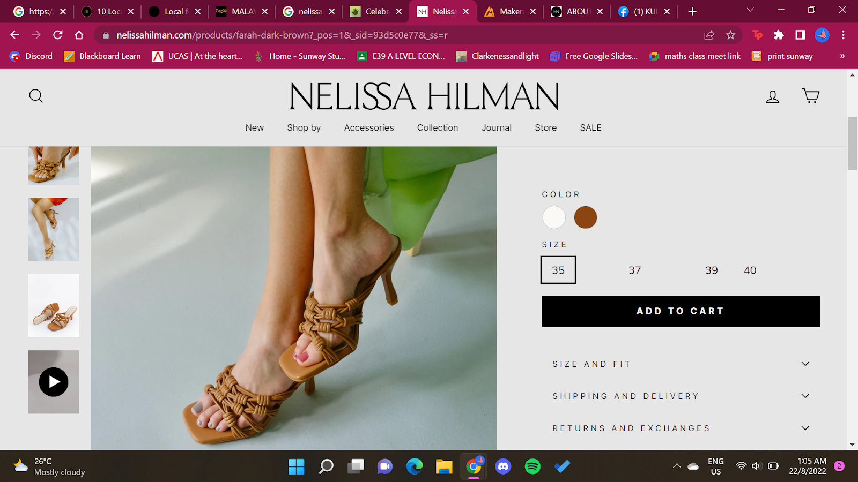Open the Chrome extensions puzzle icon
858x482 pixels.
(x=779, y=35)
